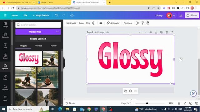Lock the selected element from toolbar
This screenshot has width=200, height=112.
pos(148,23)
